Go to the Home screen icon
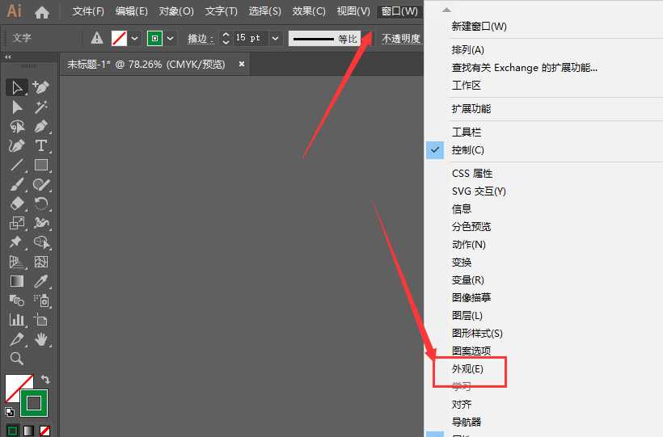The width and height of the screenshot is (663, 437). click(x=41, y=12)
